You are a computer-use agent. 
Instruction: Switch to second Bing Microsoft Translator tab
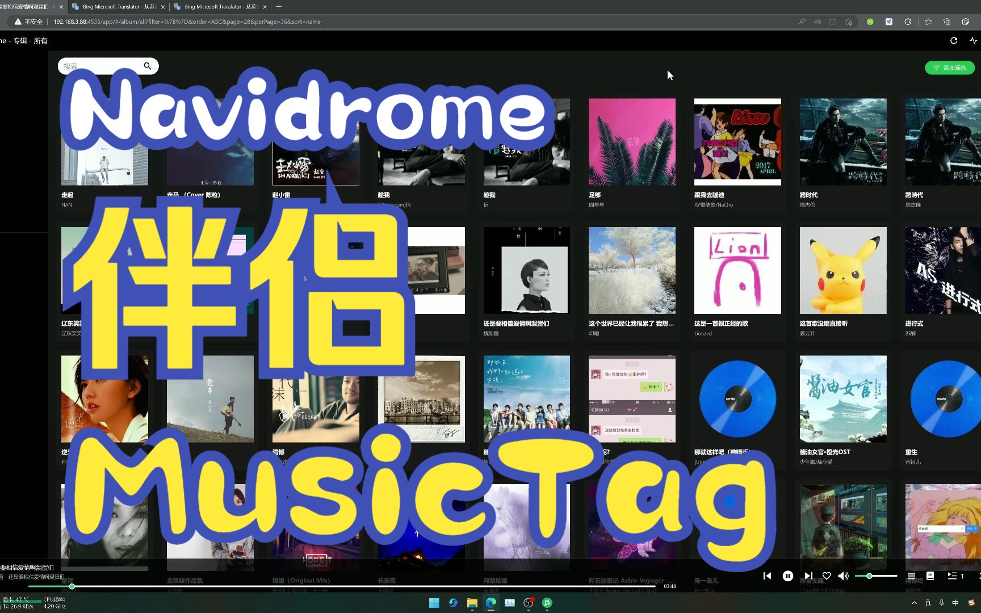coord(118,7)
